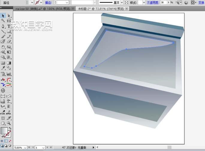This screenshot has width=205, height=151.
Task: Select the black arrow Selection tool
Action: (3, 16)
